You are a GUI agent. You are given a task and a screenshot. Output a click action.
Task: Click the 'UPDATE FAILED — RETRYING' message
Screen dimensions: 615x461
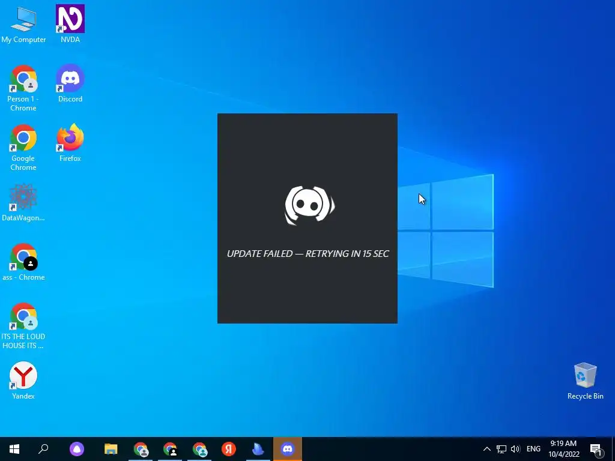tap(308, 254)
